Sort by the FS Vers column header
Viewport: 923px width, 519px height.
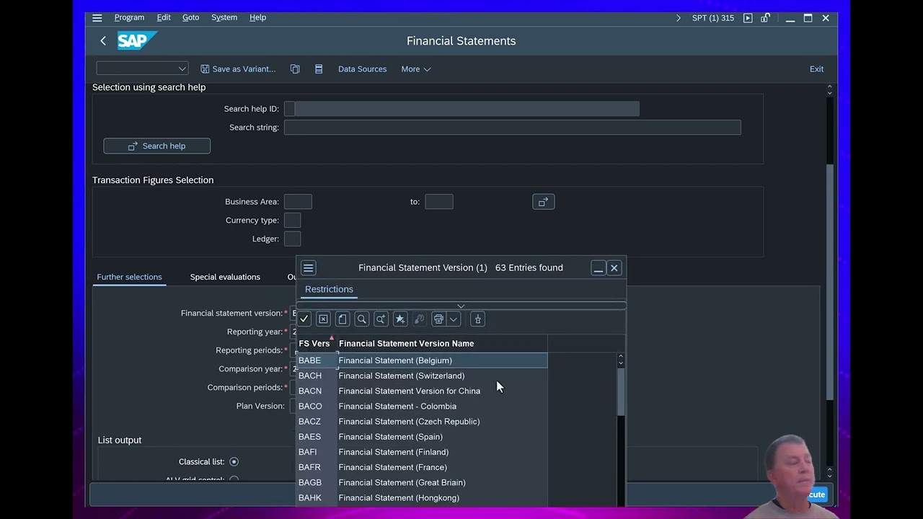[314, 344]
